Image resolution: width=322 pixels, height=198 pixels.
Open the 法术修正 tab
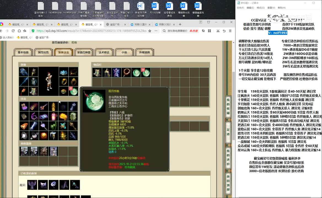[104, 52]
